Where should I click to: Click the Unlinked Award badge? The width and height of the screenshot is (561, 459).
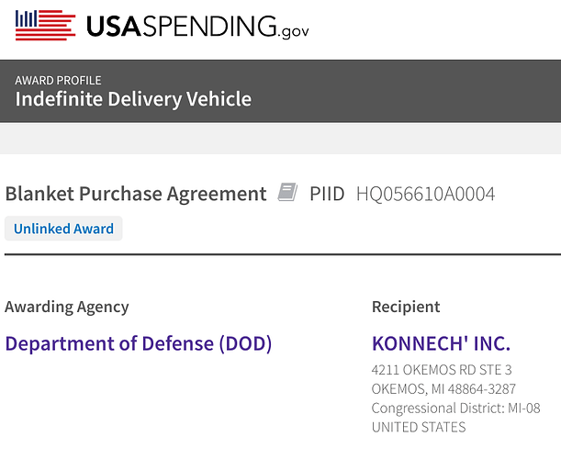pos(63,229)
